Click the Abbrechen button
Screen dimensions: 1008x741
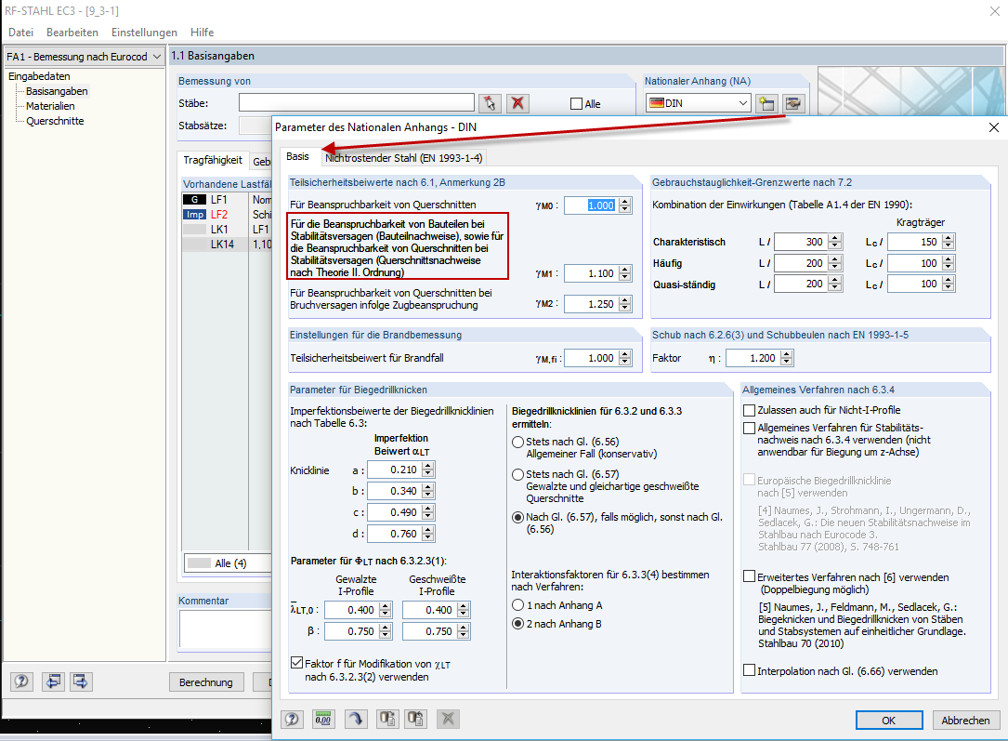click(x=965, y=720)
